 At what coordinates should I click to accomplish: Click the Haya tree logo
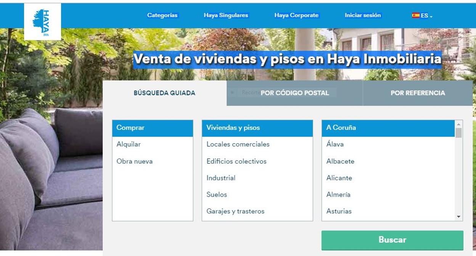pos(42,21)
